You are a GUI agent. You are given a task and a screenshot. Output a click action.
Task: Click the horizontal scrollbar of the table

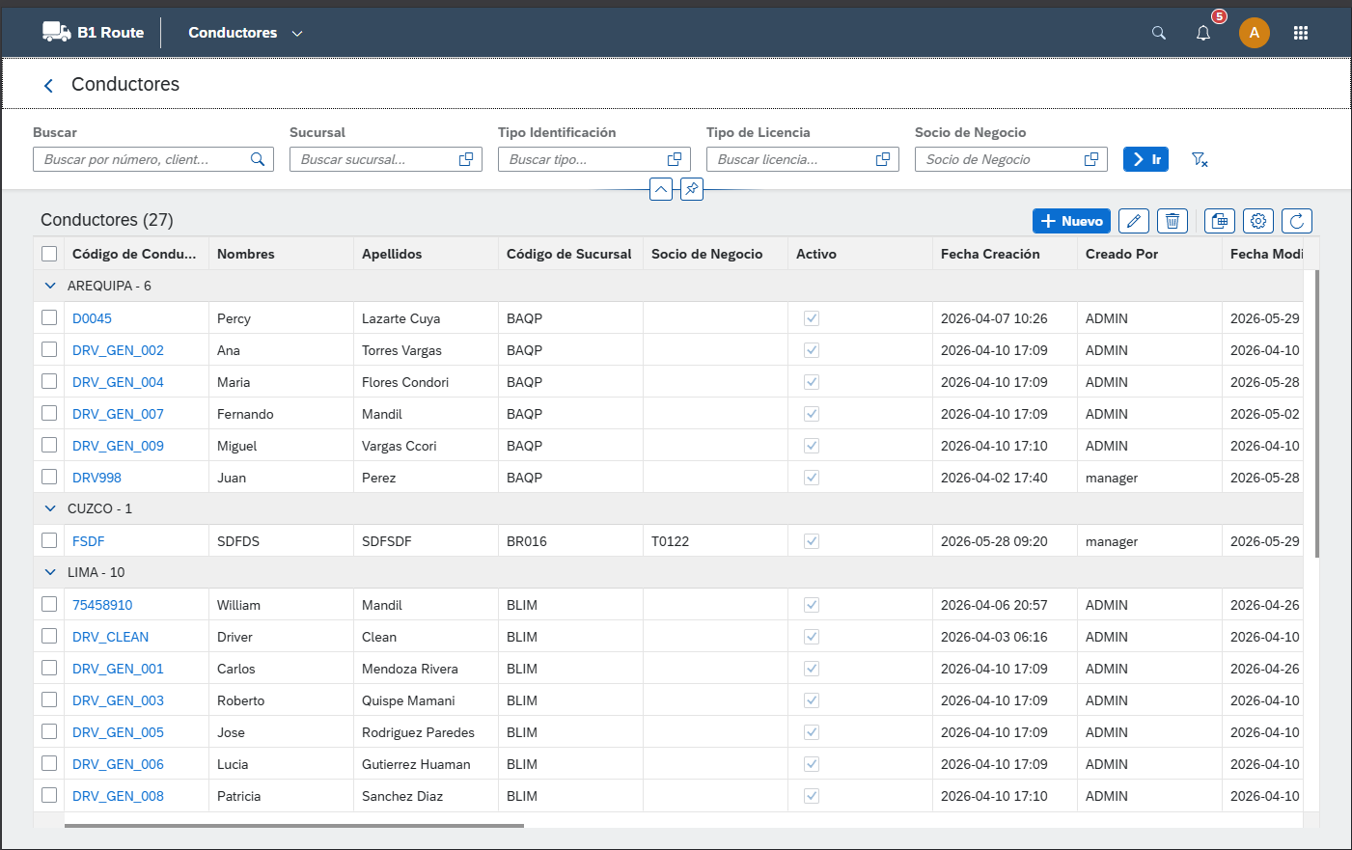[x=294, y=826]
